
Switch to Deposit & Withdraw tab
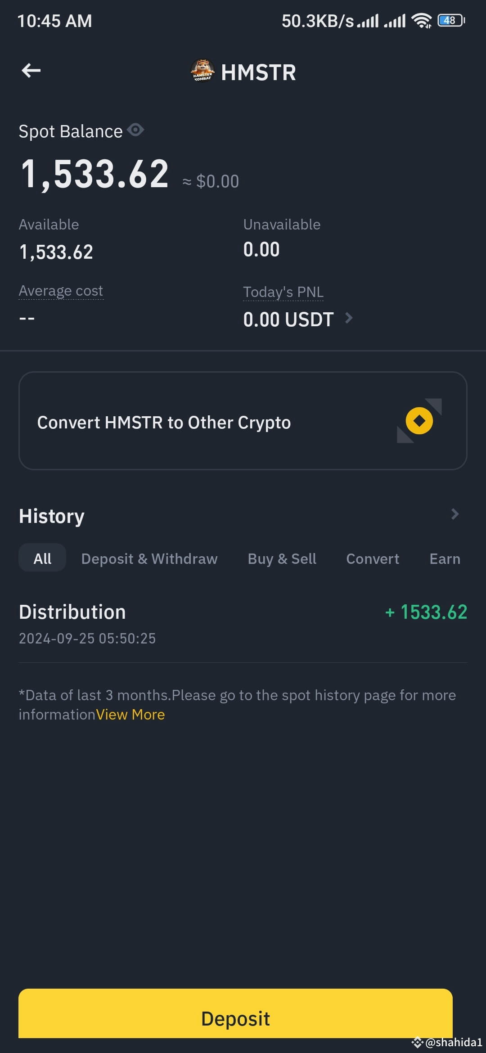tap(149, 558)
